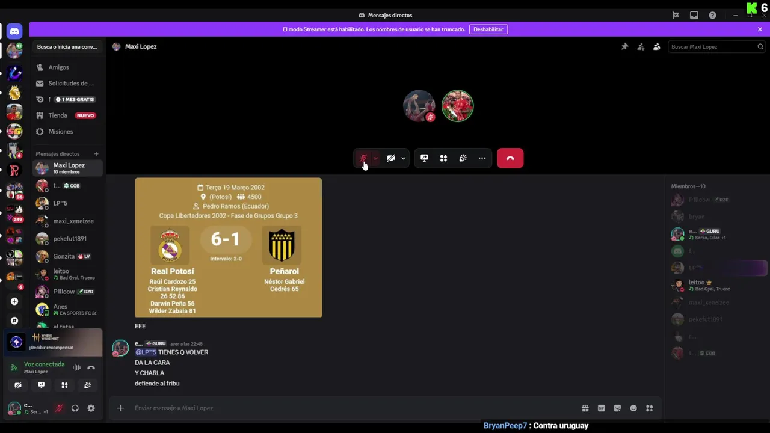770x433 pixels.
Task: Open the Help question mark icon
Action: point(712,15)
